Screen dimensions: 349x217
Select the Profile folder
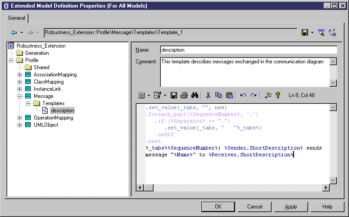tap(32, 60)
